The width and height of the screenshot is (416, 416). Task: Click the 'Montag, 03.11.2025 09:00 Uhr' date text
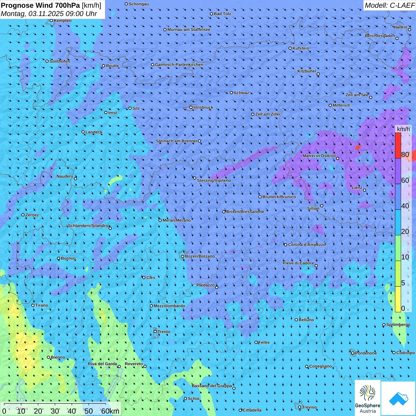click(49, 14)
